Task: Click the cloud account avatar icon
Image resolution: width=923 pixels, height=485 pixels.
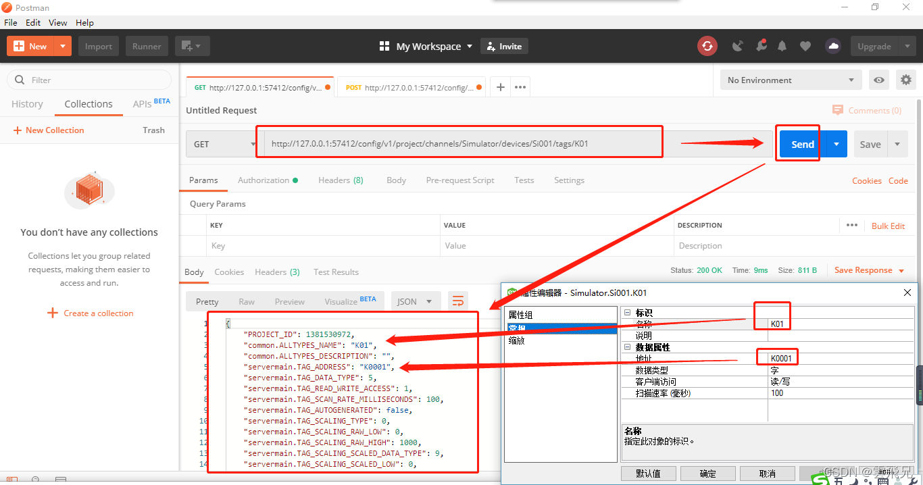Action: pos(833,46)
